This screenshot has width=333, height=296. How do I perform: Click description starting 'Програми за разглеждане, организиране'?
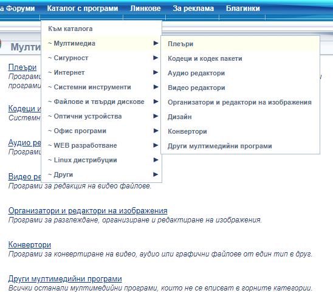click(x=135, y=220)
